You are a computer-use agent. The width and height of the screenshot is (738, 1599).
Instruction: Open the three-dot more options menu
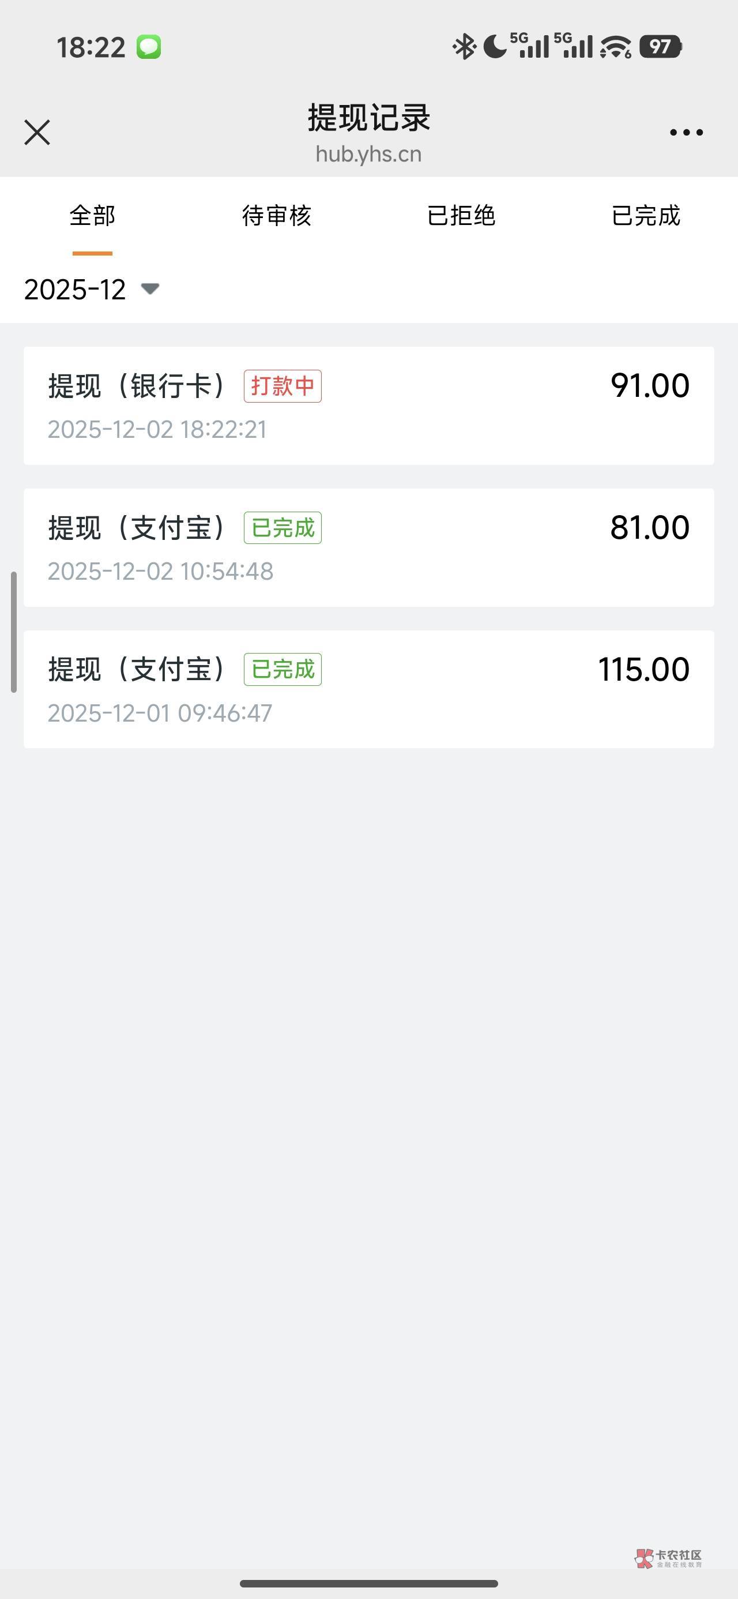coord(686,132)
